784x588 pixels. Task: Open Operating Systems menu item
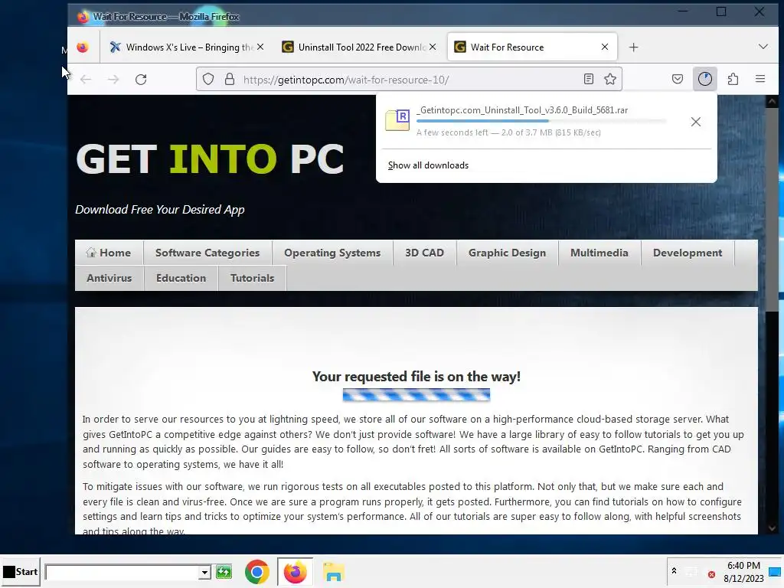pyautogui.click(x=332, y=253)
